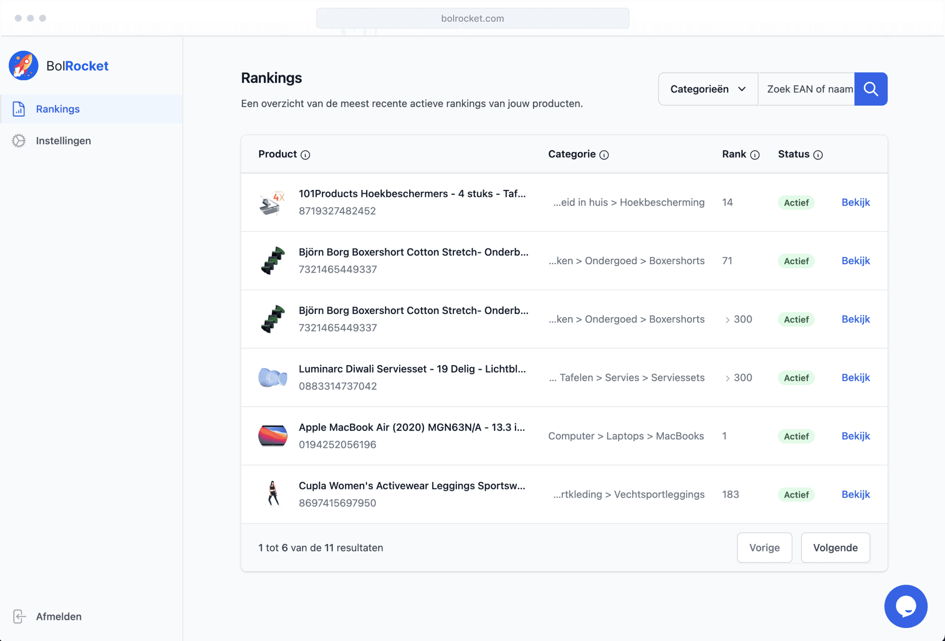The height and width of the screenshot is (641, 945).
Task: Click info icon next to Status header
Action: tap(818, 155)
